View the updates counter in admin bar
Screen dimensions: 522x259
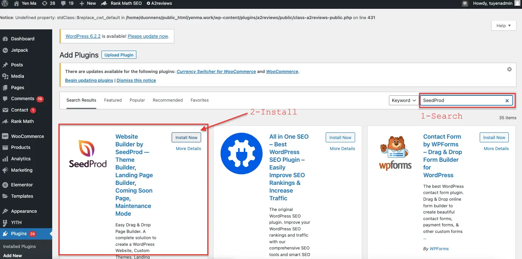pos(49,4)
